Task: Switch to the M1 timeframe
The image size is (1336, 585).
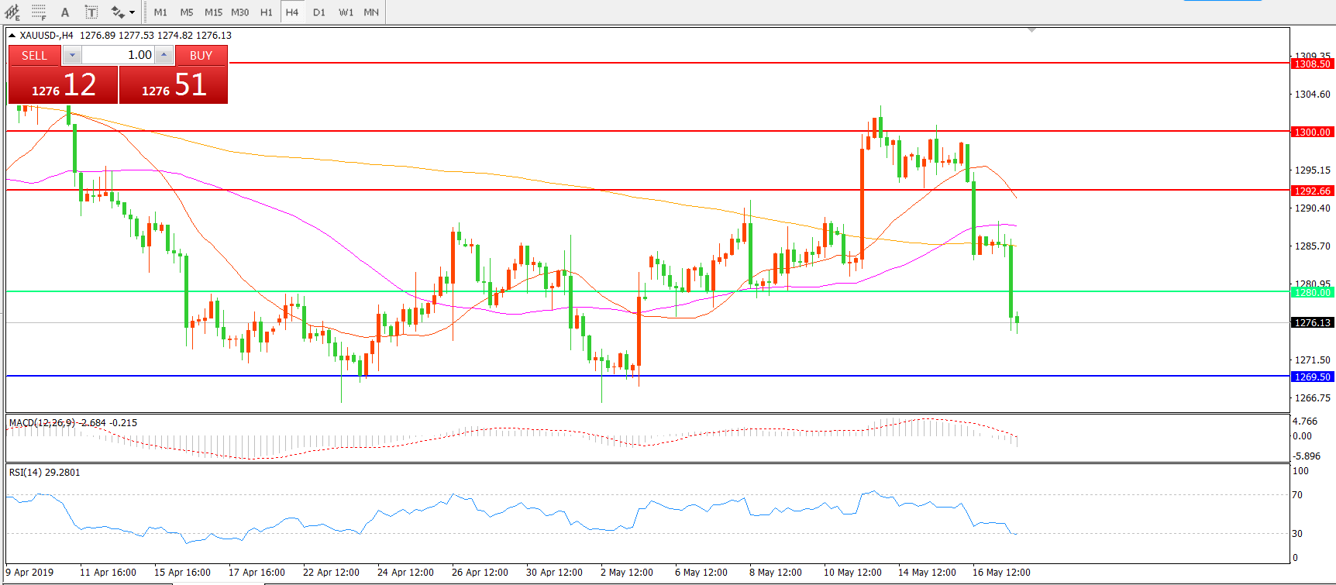Action: click(x=160, y=12)
